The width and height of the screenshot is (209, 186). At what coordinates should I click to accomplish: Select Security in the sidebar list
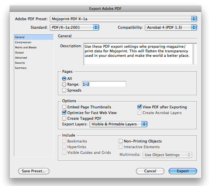pos(20,63)
